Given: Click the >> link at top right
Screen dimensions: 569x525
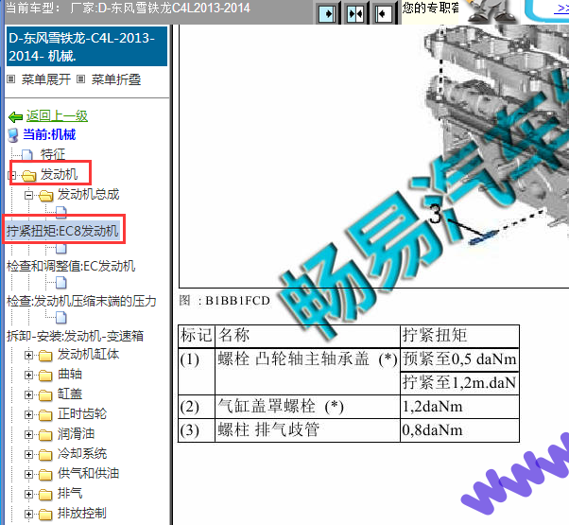Looking at the screenshot, I should [x=561, y=9].
